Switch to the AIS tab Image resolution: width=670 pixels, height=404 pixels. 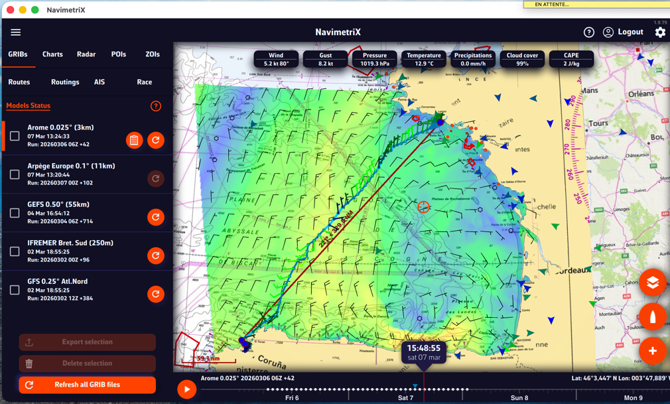pyautogui.click(x=100, y=82)
